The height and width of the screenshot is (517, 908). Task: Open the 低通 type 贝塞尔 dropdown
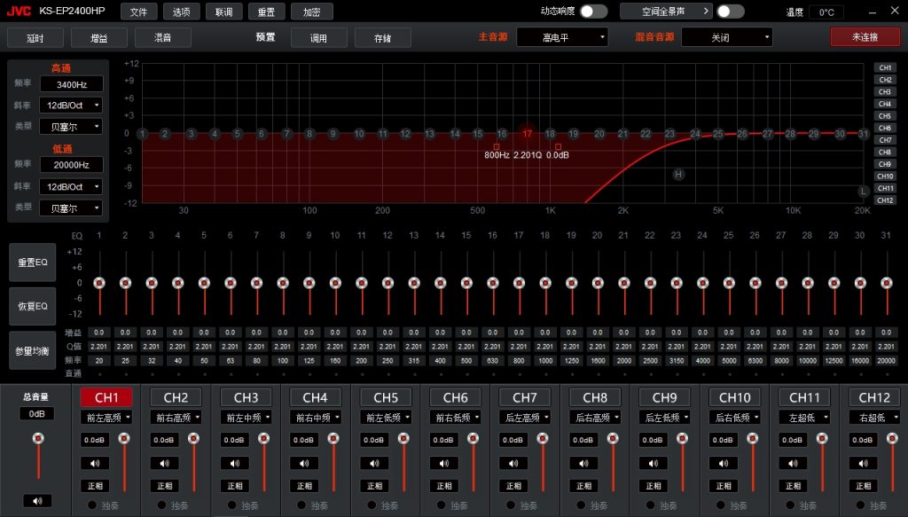(x=71, y=208)
